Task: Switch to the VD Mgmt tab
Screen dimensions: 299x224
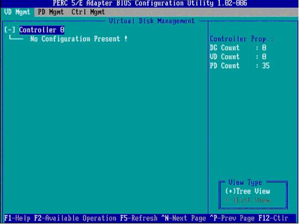Action: point(17,12)
